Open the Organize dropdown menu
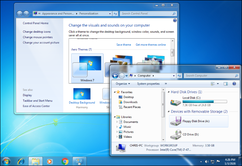Viewport: 242px width, 166px height. point(123,84)
